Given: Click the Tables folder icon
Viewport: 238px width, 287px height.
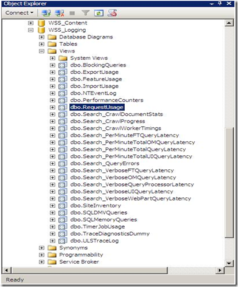Looking at the screenshot, I should [x=52, y=44].
